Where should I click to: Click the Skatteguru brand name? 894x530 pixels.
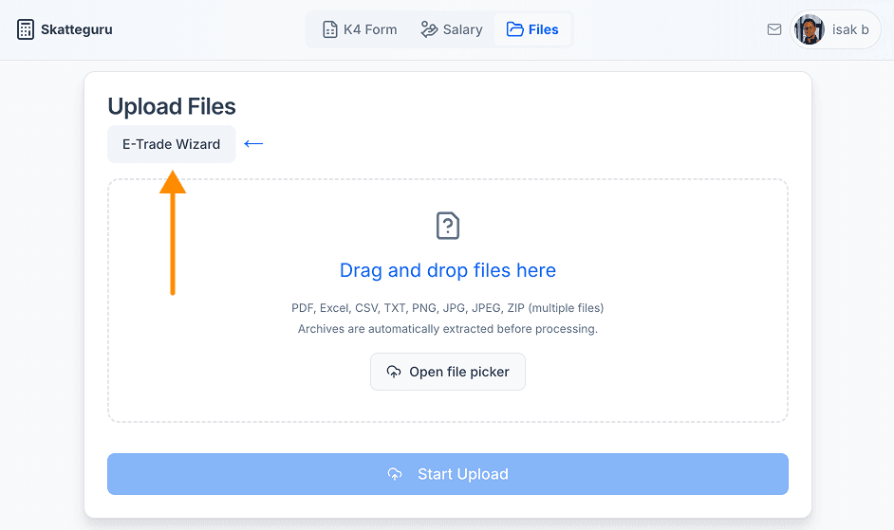77,29
